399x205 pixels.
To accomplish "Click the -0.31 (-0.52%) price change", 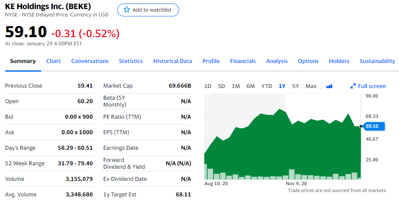I will pos(86,34).
